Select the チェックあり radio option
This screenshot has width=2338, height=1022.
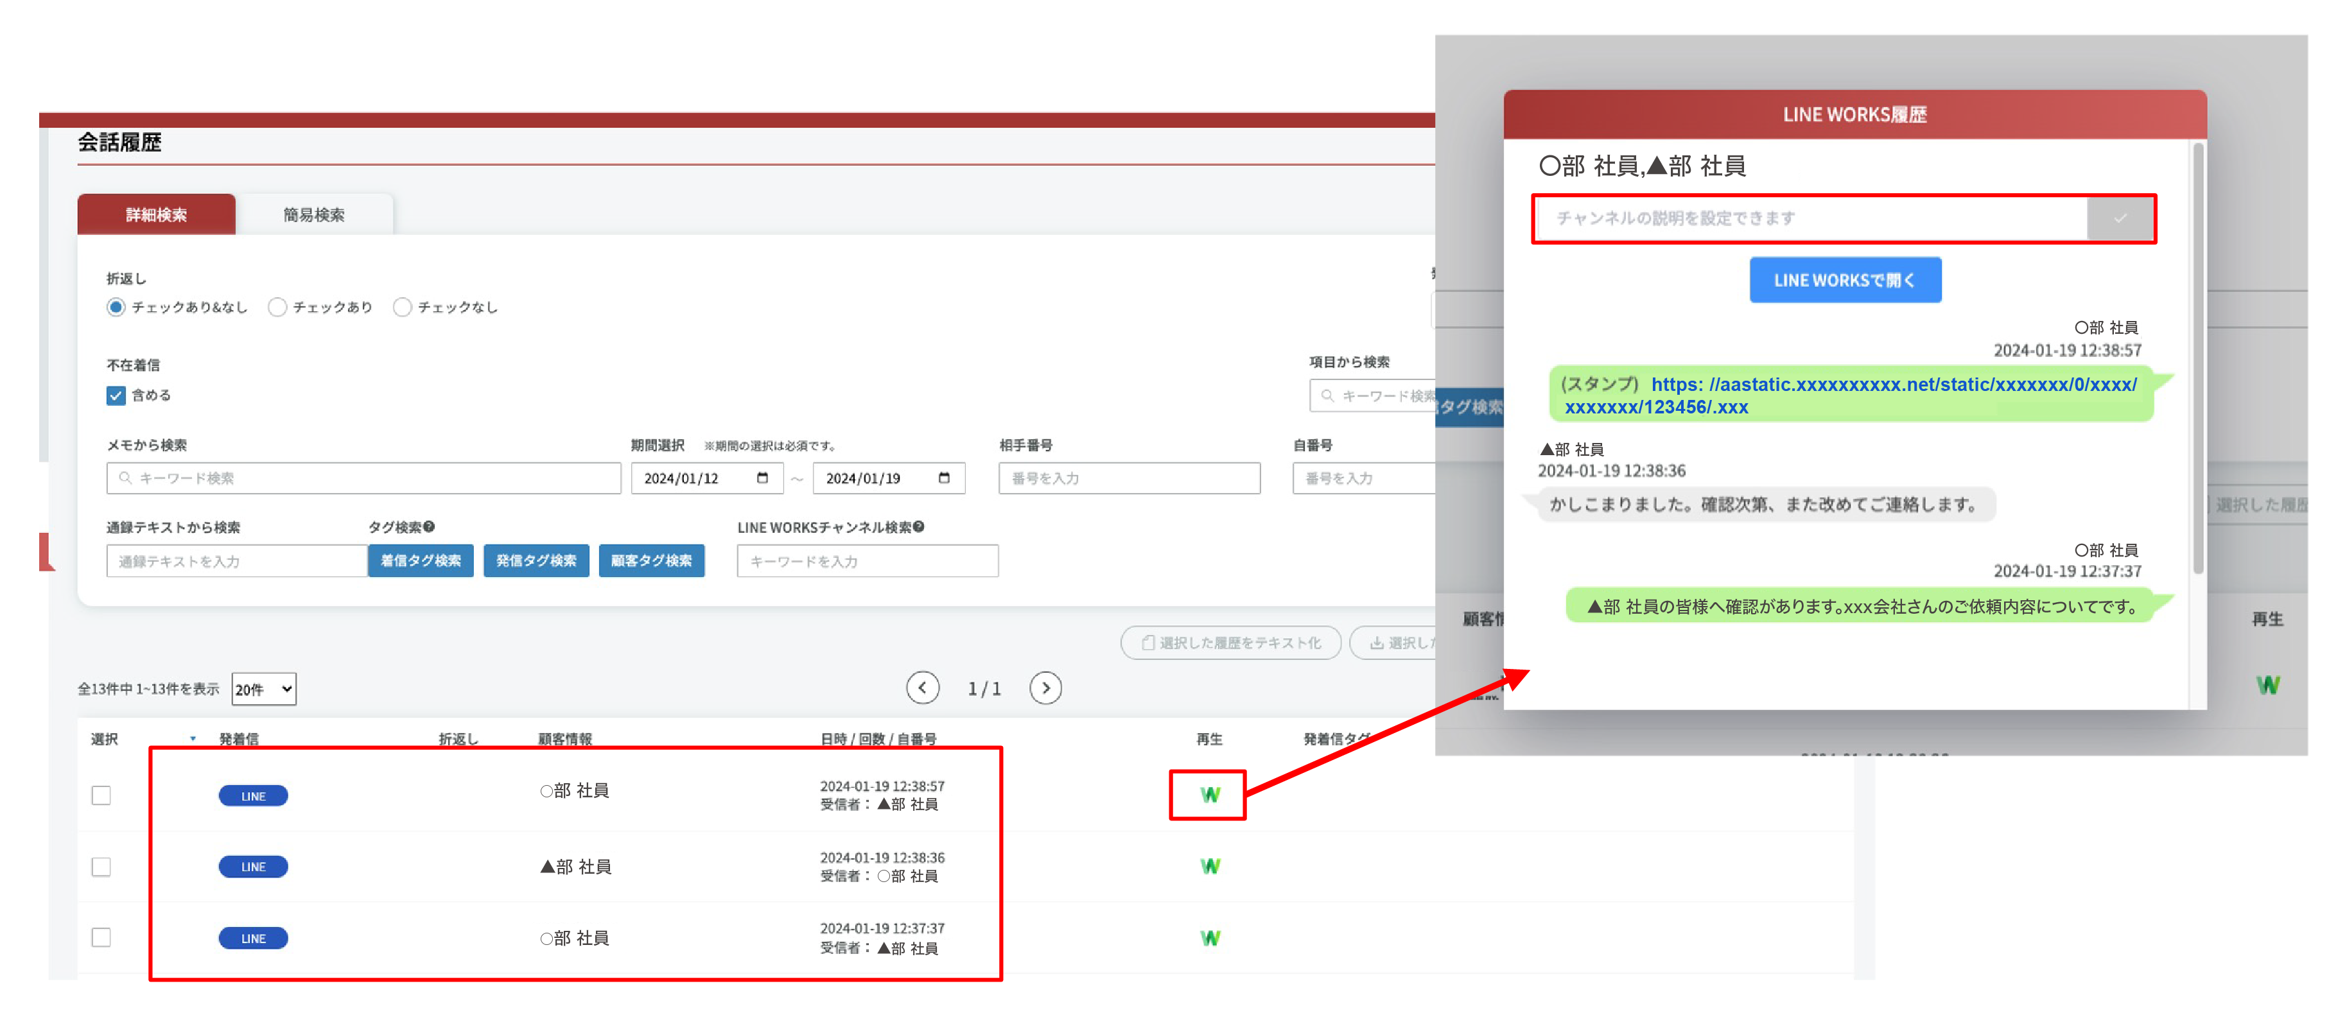[x=278, y=307]
